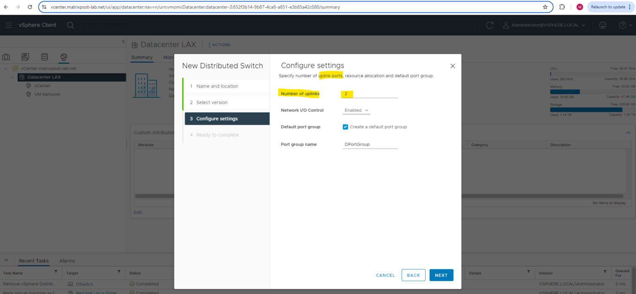Click the Port group name field
This screenshot has width=636, height=294.
(370, 145)
